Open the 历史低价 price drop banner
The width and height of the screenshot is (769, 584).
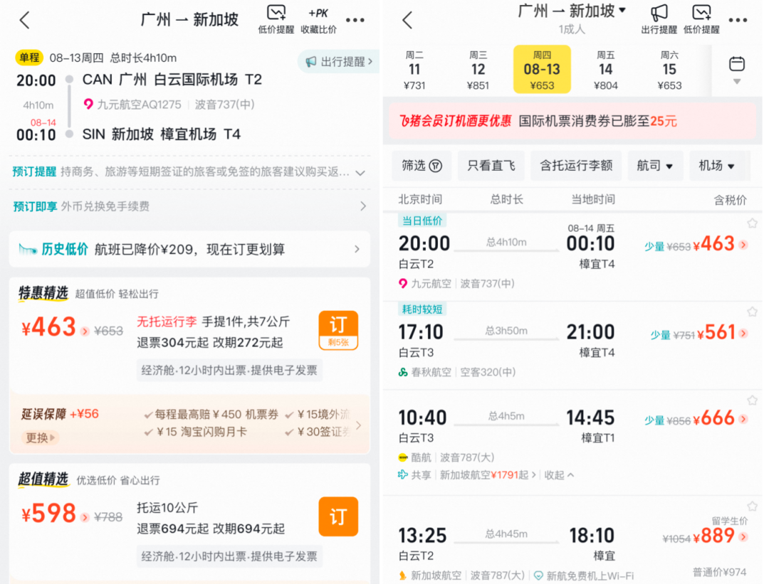point(189,250)
